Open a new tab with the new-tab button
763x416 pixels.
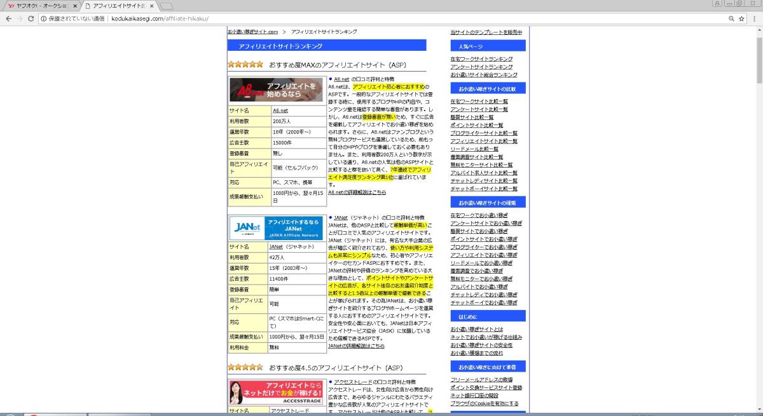[x=166, y=6]
